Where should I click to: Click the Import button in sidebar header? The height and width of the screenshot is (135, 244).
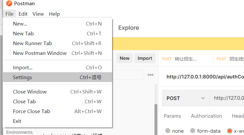[x=145, y=58]
